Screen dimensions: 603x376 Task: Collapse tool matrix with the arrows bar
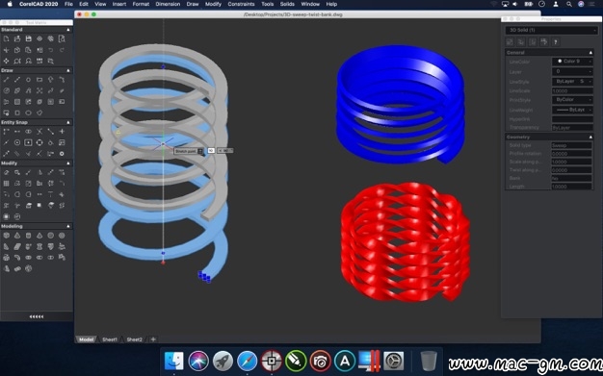click(37, 316)
